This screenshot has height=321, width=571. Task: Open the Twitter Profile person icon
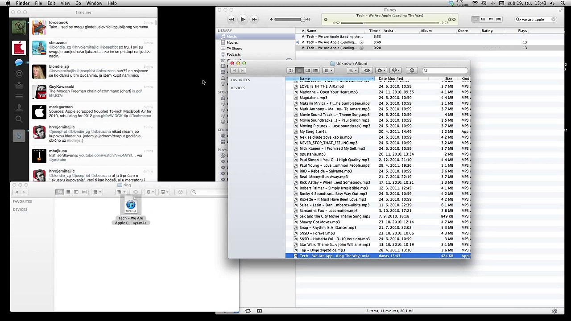point(19,108)
